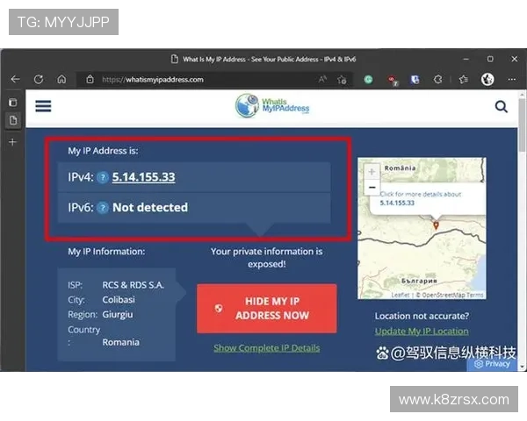Close the browser window
Screen dimensions: 527x421
point(514,59)
